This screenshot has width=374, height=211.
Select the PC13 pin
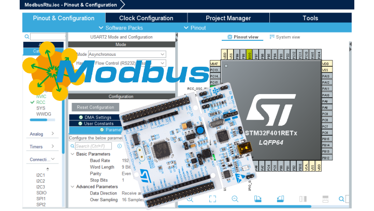(x=215, y=70)
